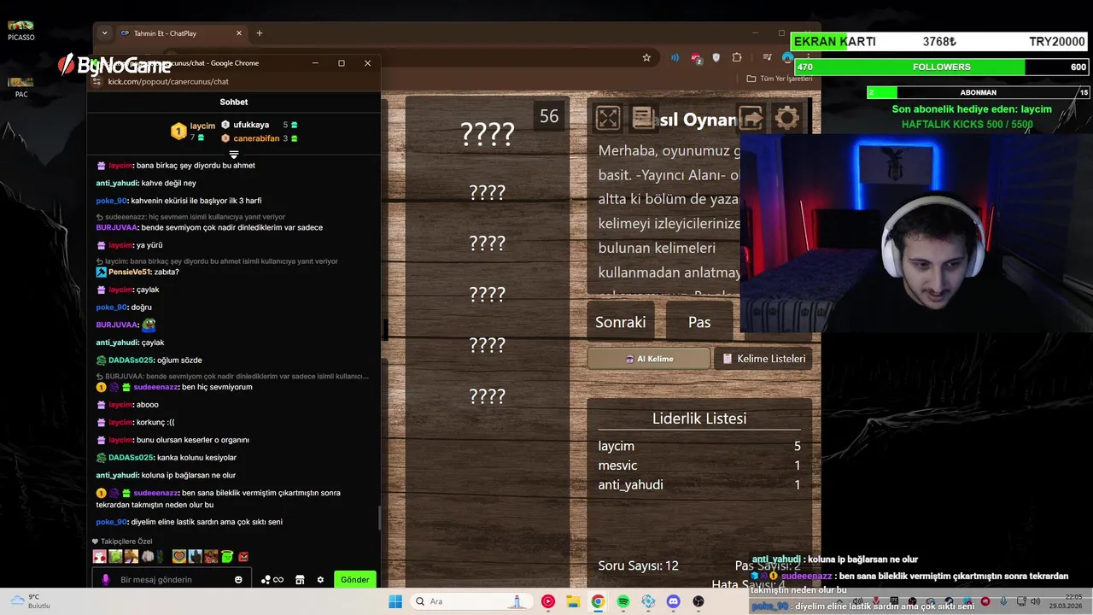
Task: Open chat settings gear icon
Action: point(320,579)
